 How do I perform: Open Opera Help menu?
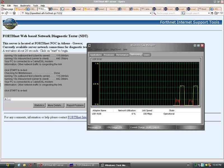[43, 6]
